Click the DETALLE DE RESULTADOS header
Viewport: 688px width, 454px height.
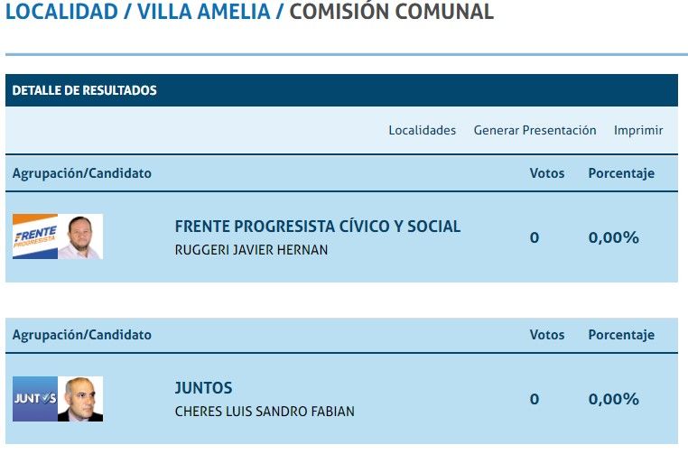tap(84, 90)
